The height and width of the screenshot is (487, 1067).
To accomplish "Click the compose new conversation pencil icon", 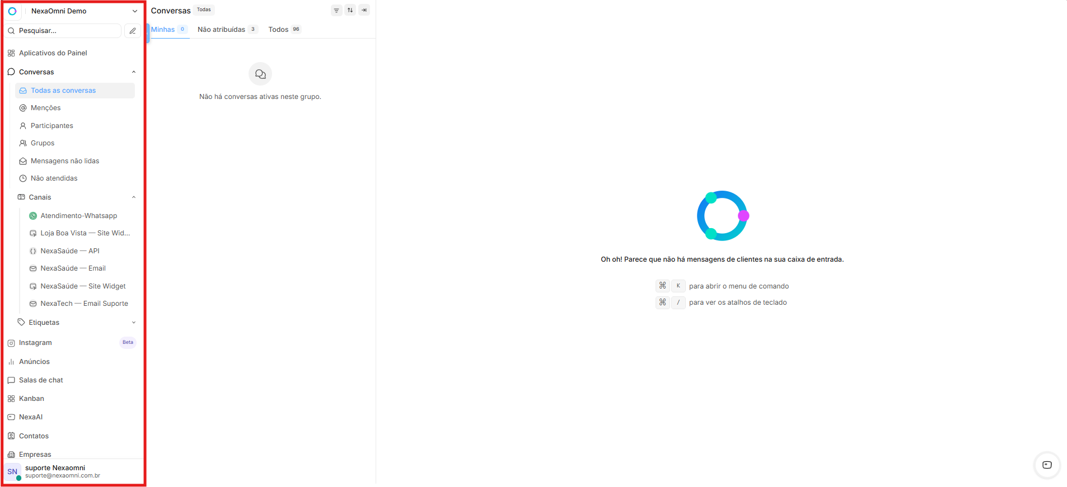I will pyautogui.click(x=132, y=31).
